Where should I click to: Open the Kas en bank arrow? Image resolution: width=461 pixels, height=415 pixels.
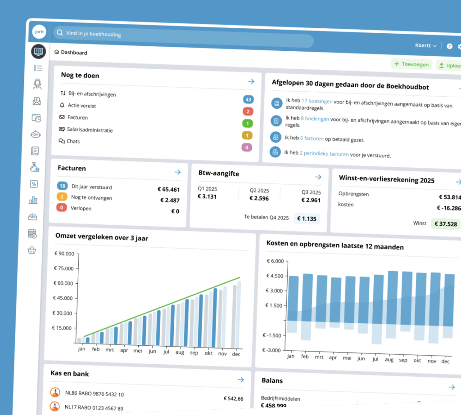point(240,379)
